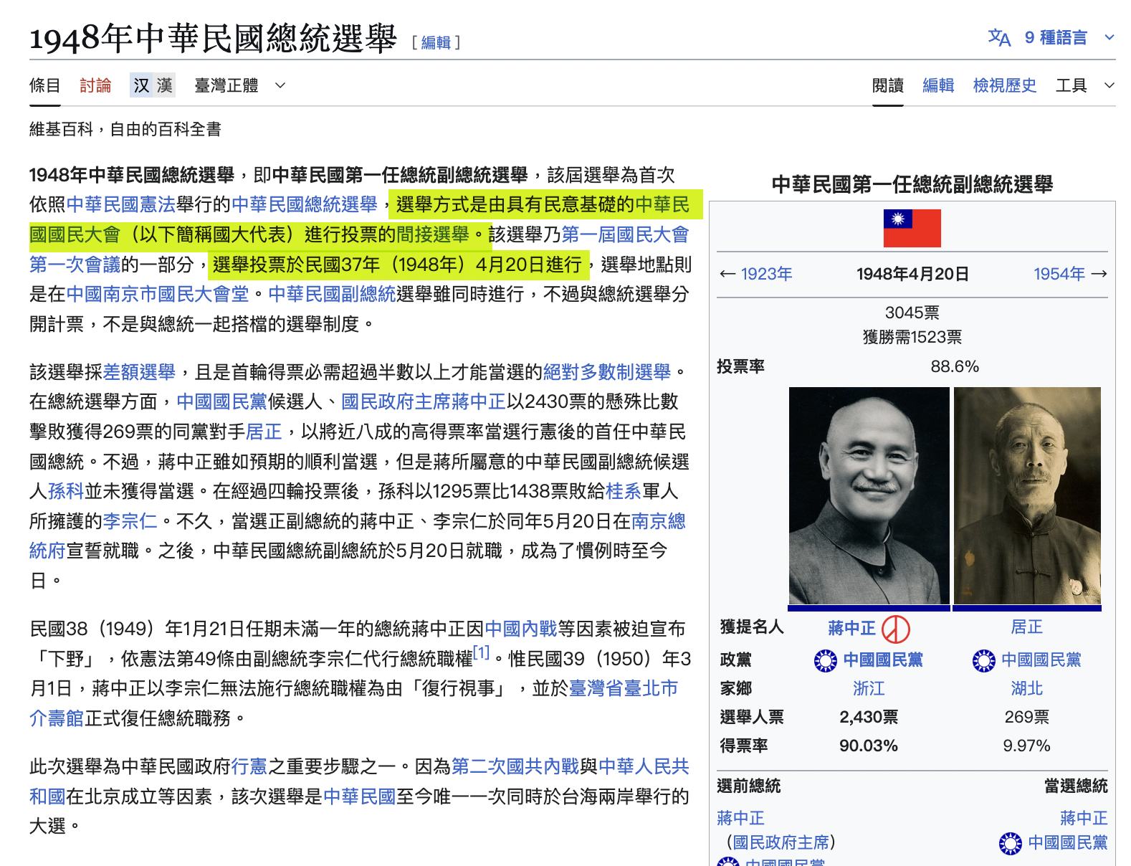Open the 編輯 tab at top right
Screen dimensions: 1131x866
click(x=938, y=85)
